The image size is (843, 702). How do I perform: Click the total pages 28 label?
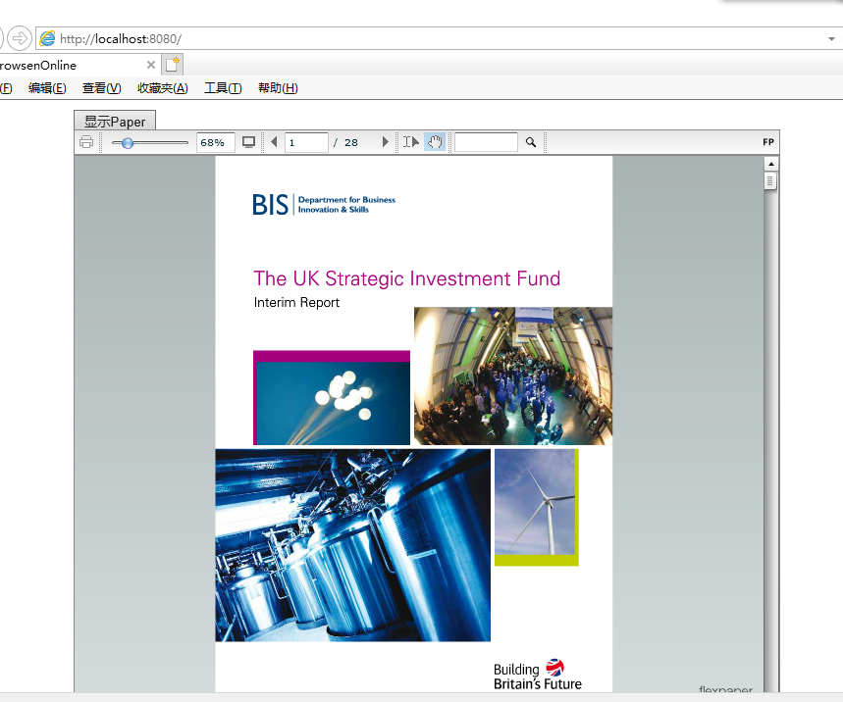click(x=351, y=142)
